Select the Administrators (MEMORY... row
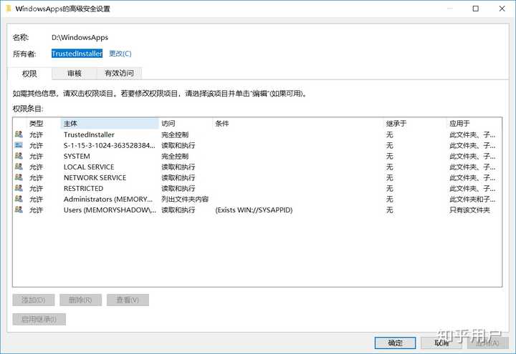516x354 pixels. [x=257, y=199]
